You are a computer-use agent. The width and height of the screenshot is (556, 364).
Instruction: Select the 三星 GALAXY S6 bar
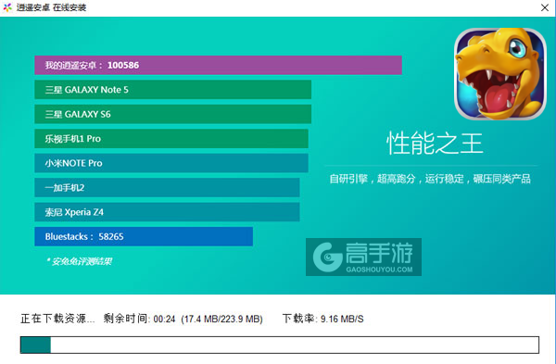172,114
